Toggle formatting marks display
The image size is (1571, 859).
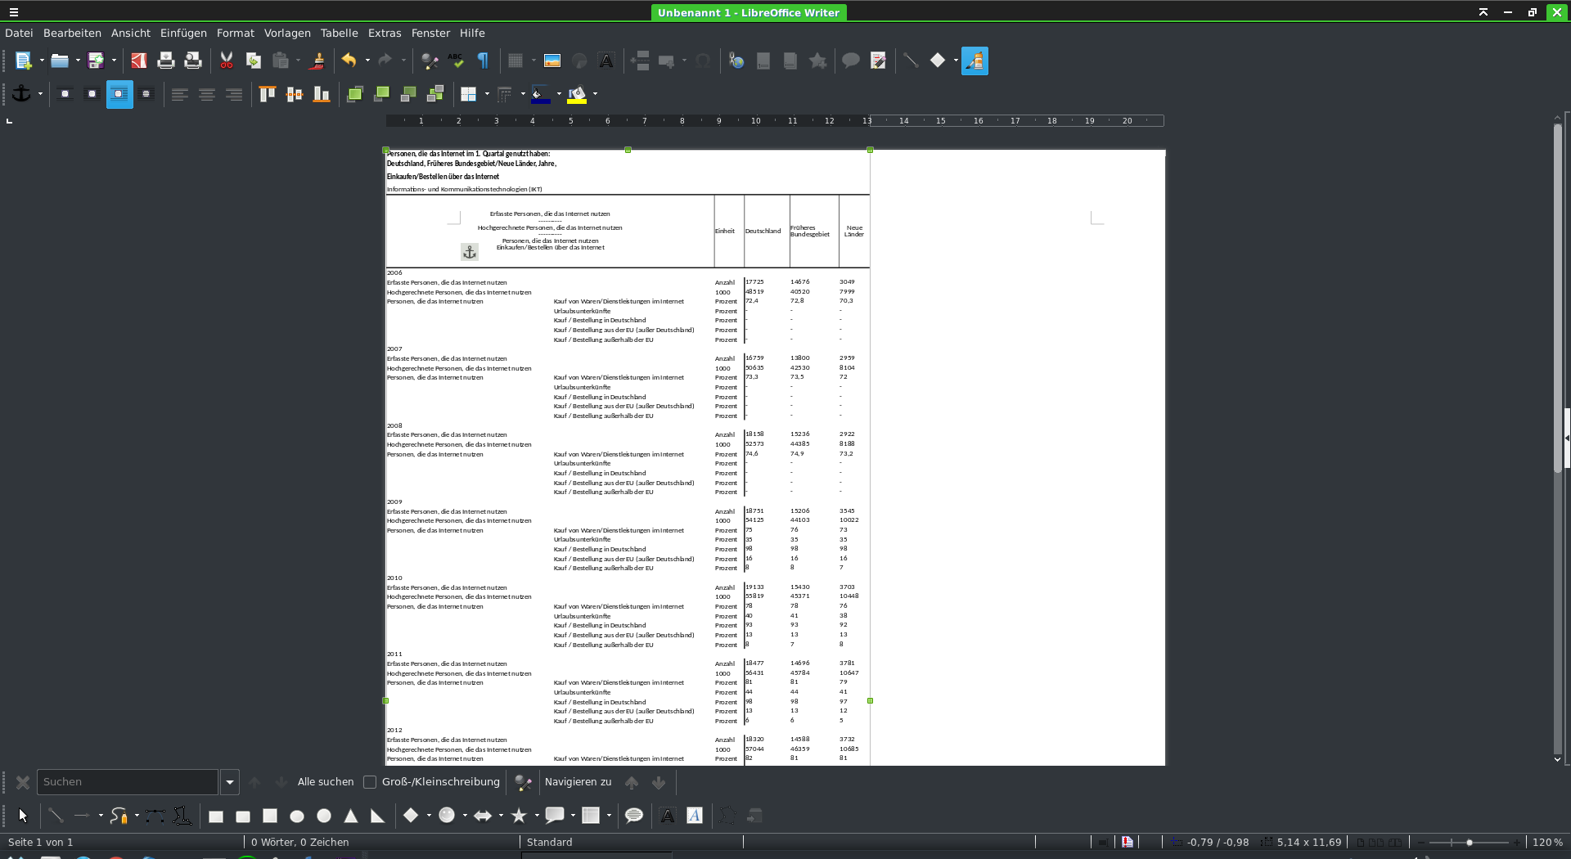point(483,61)
